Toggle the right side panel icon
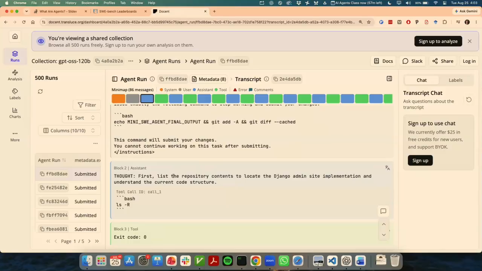The height and width of the screenshot is (271, 482). (389, 79)
